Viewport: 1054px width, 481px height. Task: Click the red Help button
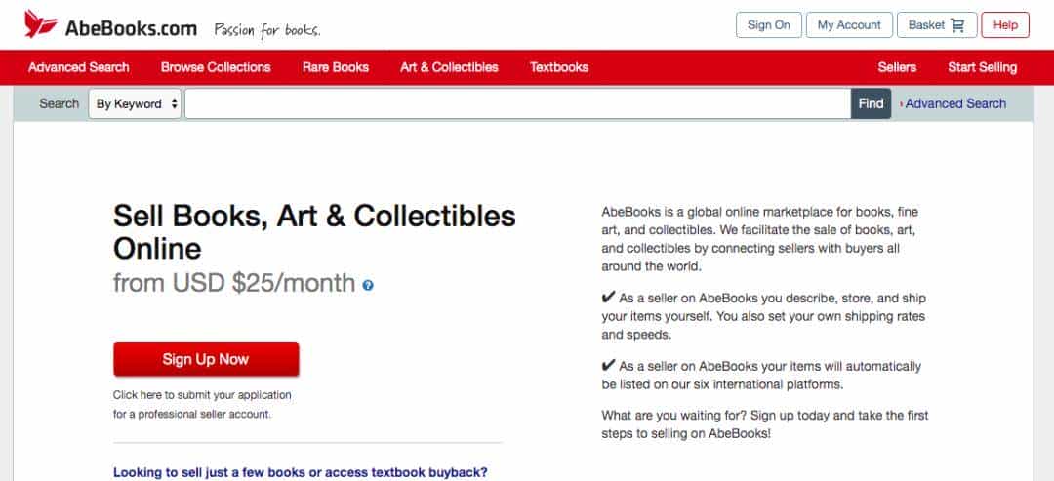click(1005, 25)
